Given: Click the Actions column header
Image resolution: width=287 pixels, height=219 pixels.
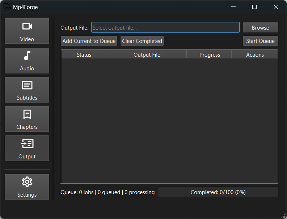Looking at the screenshot, I should (x=255, y=55).
